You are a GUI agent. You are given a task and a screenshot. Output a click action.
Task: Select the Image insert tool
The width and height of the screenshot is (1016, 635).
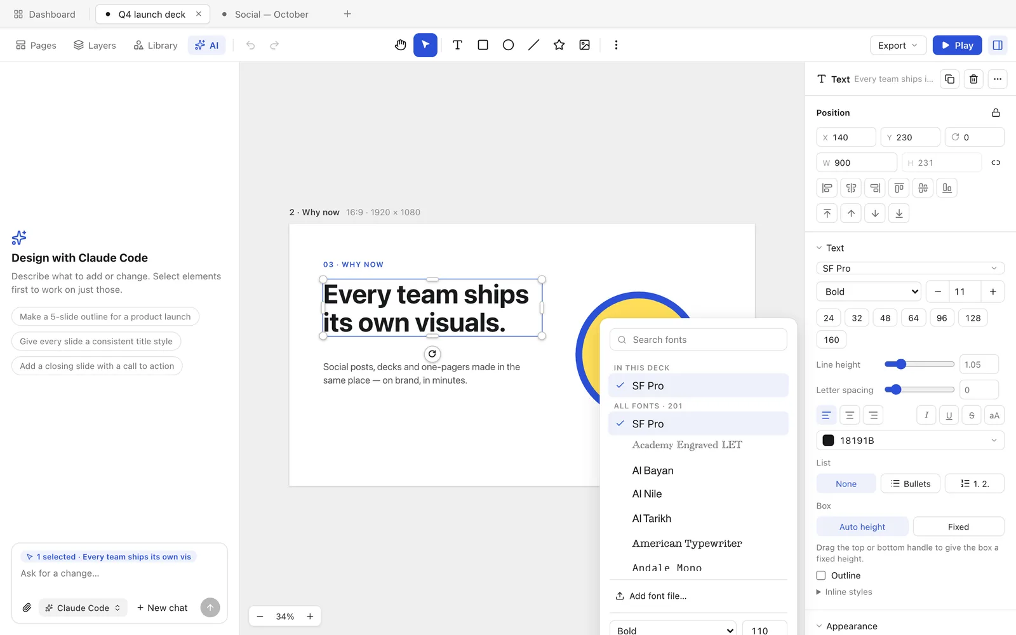click(x=584, y=45)
